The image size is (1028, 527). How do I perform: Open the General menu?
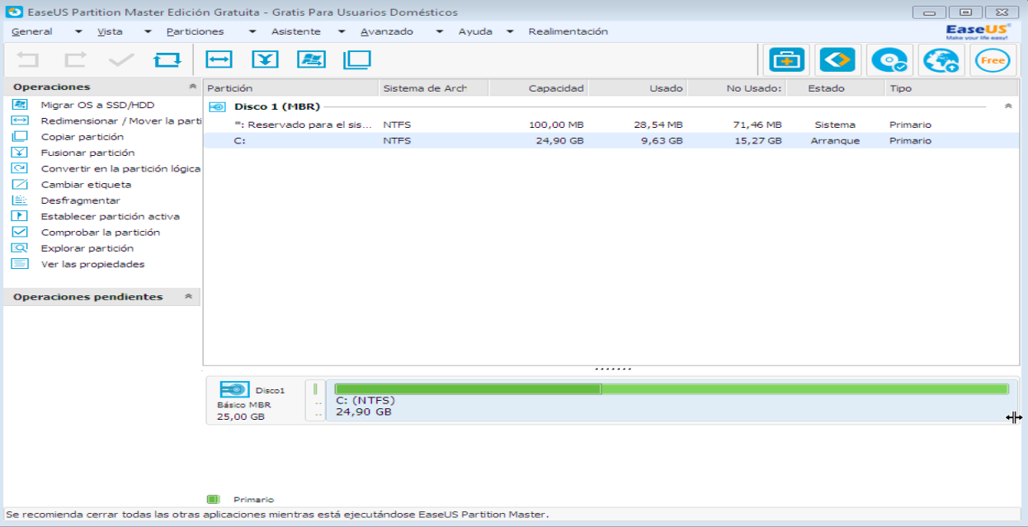(x=32, y=31)
